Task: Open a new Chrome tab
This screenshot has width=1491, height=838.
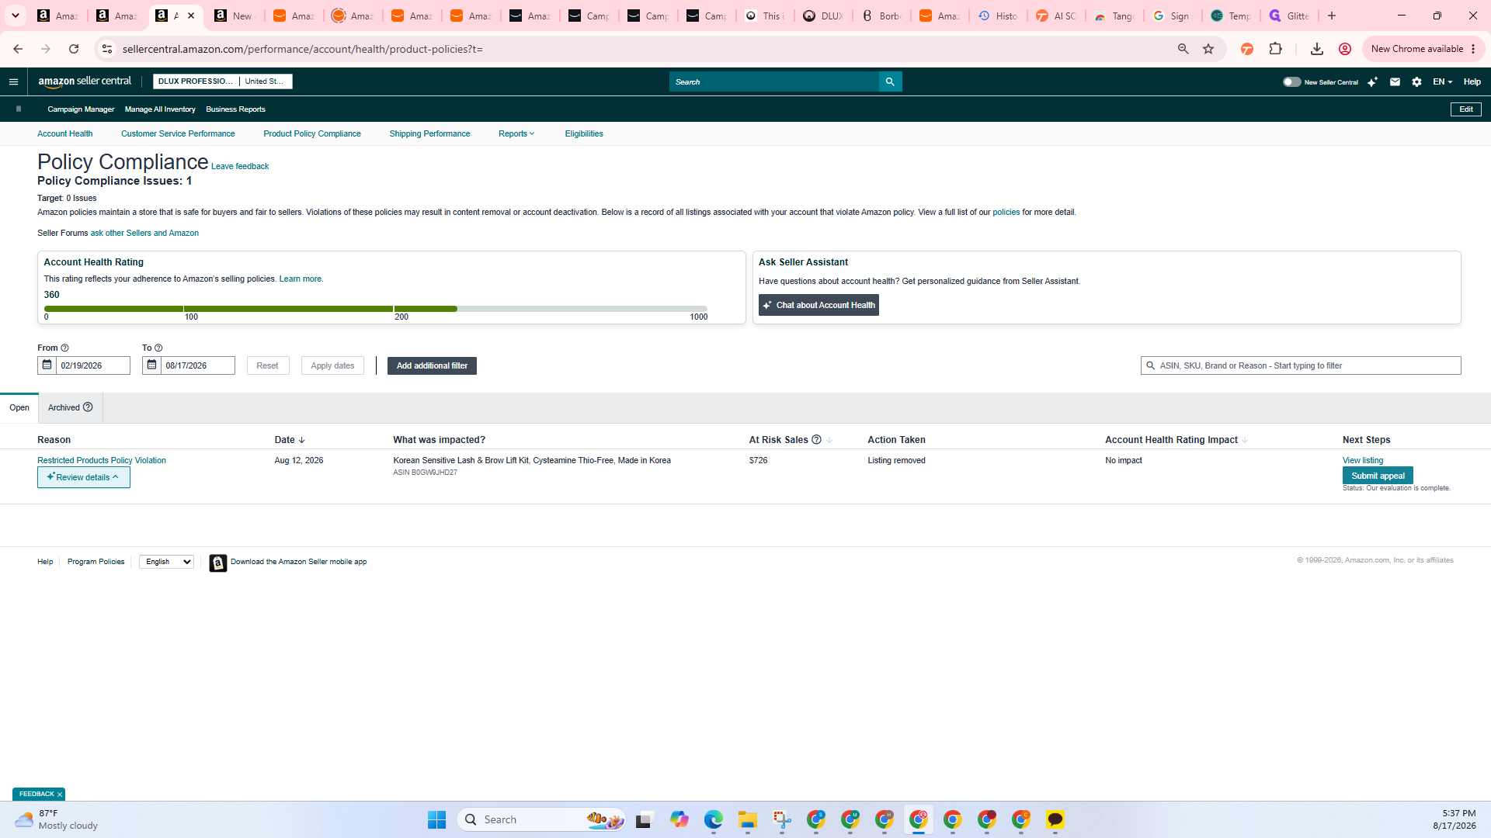Action: click(1332, 16)
